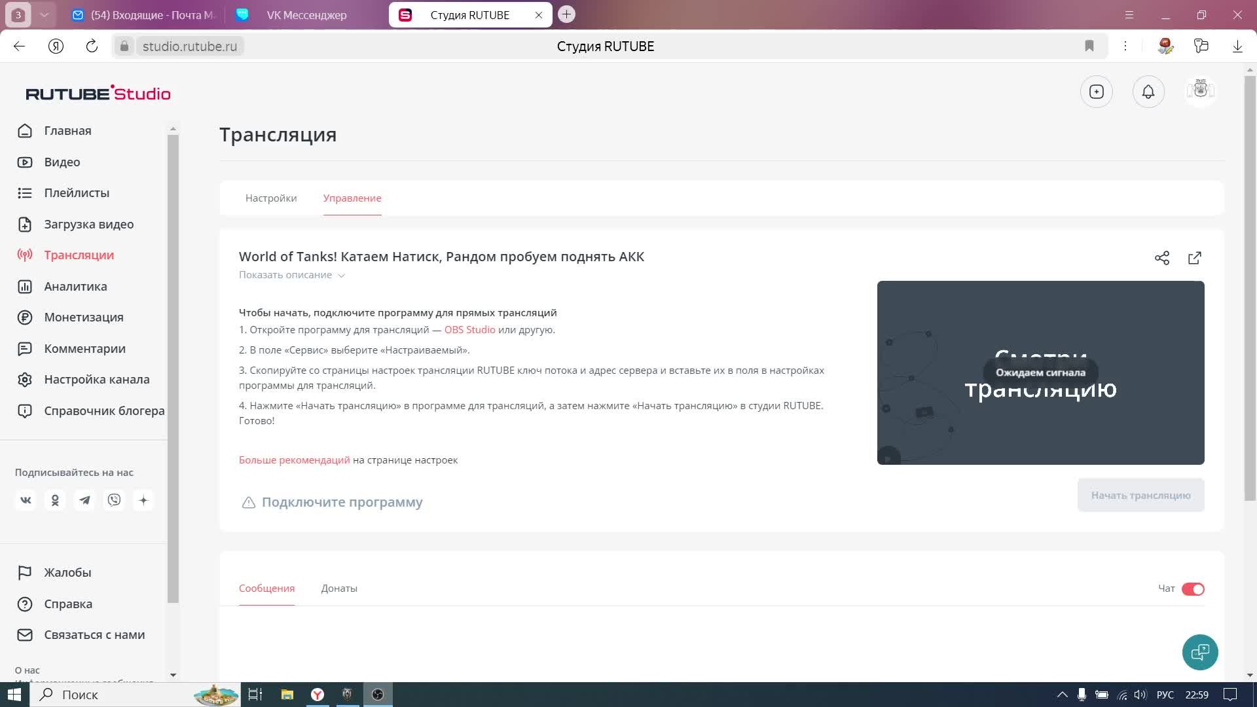The width and height of the screenshot is (1257, 707).
Task: Share the broadcast
Action: (x=1162, y=258)
